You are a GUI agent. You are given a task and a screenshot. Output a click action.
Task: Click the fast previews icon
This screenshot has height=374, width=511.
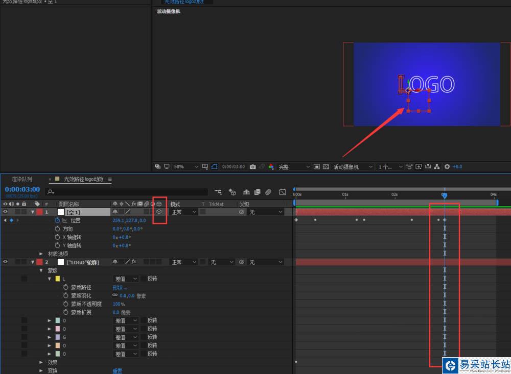pyautogui.click(x=419, y=167)
